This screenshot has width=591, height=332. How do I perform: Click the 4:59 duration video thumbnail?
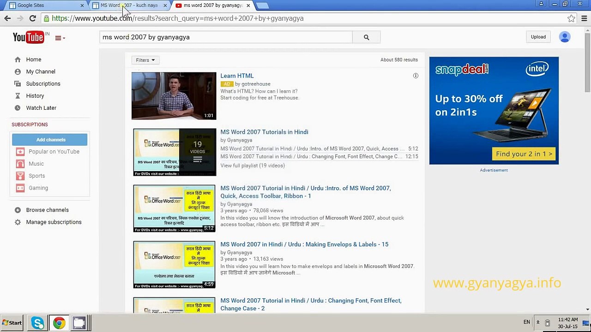pyautogui.click(x=174, y=265)
